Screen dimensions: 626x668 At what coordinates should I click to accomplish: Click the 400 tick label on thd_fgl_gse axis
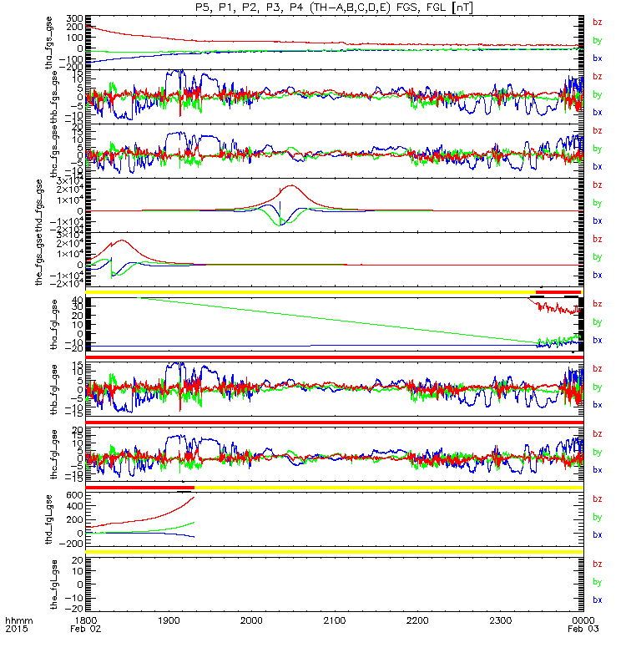click(74, 506)
